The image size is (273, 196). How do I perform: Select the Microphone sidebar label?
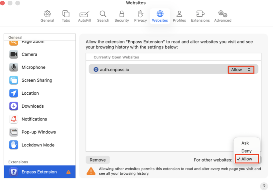coord(34,67)
